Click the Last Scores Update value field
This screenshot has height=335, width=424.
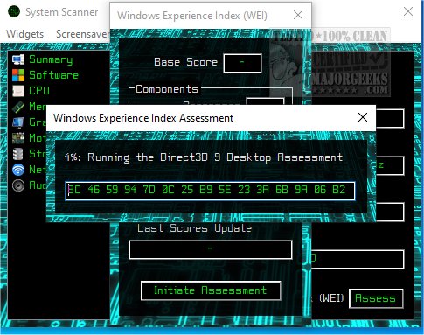(x=211, y=249)
